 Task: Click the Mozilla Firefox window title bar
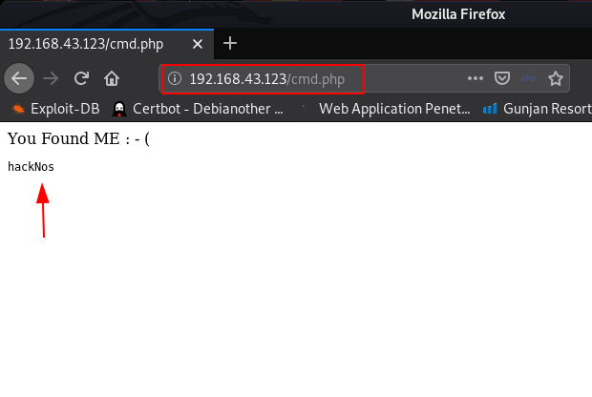click(458, 14)
